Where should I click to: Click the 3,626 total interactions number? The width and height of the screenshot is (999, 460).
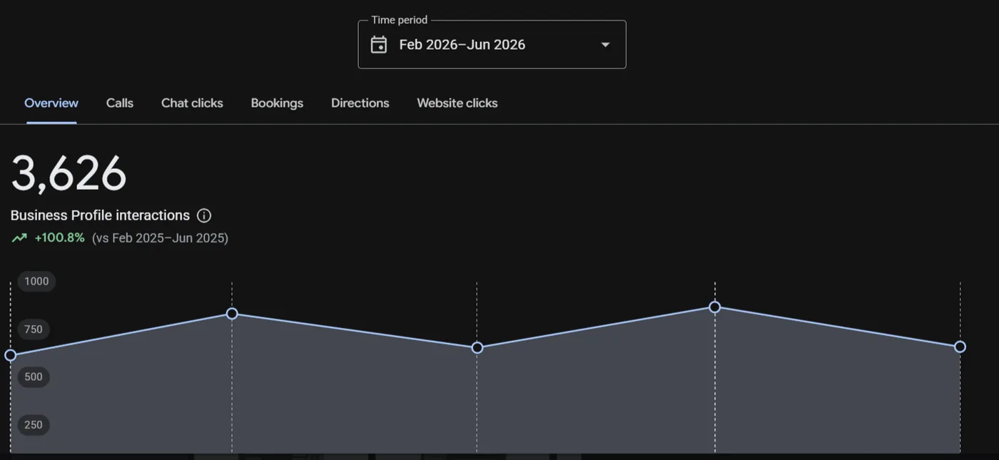click(x=69, y=174)
